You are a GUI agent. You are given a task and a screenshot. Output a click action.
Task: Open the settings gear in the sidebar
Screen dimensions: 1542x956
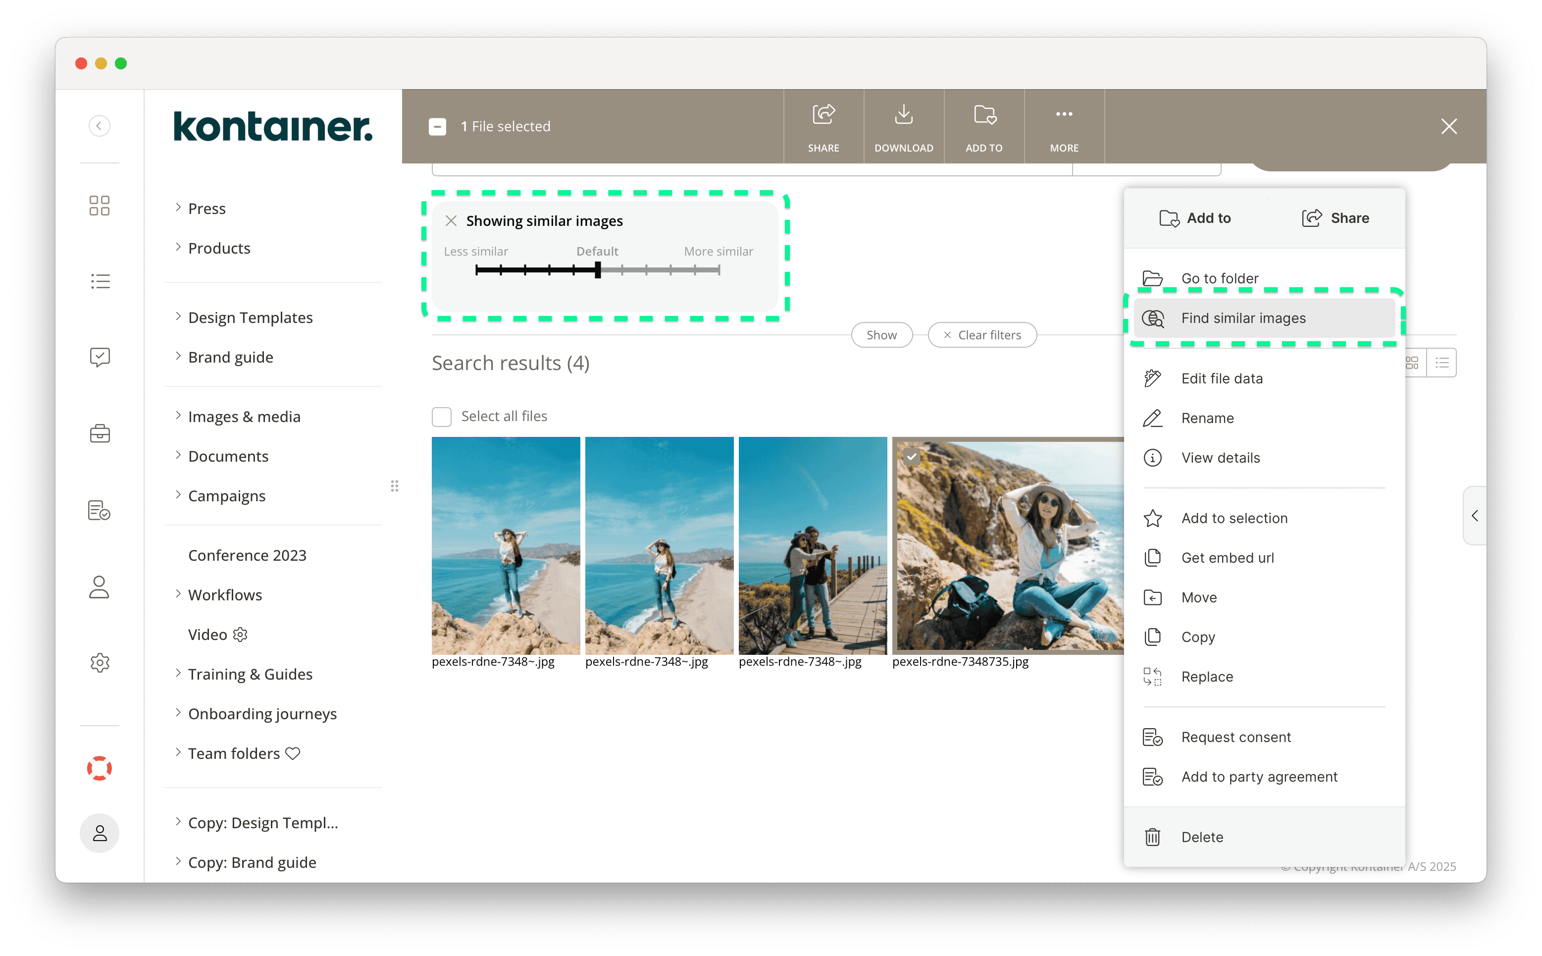(99, 663)
